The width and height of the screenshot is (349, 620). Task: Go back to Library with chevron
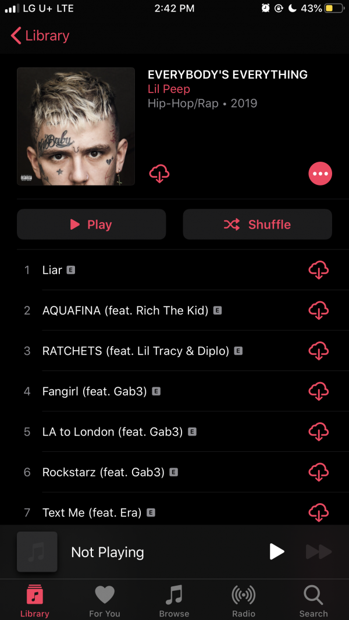point(40,35)
